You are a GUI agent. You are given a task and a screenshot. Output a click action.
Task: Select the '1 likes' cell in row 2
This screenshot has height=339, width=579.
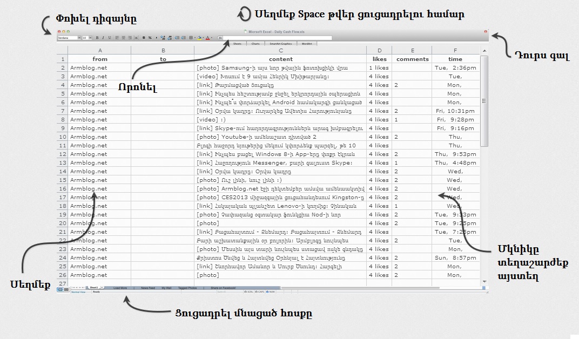379,68
